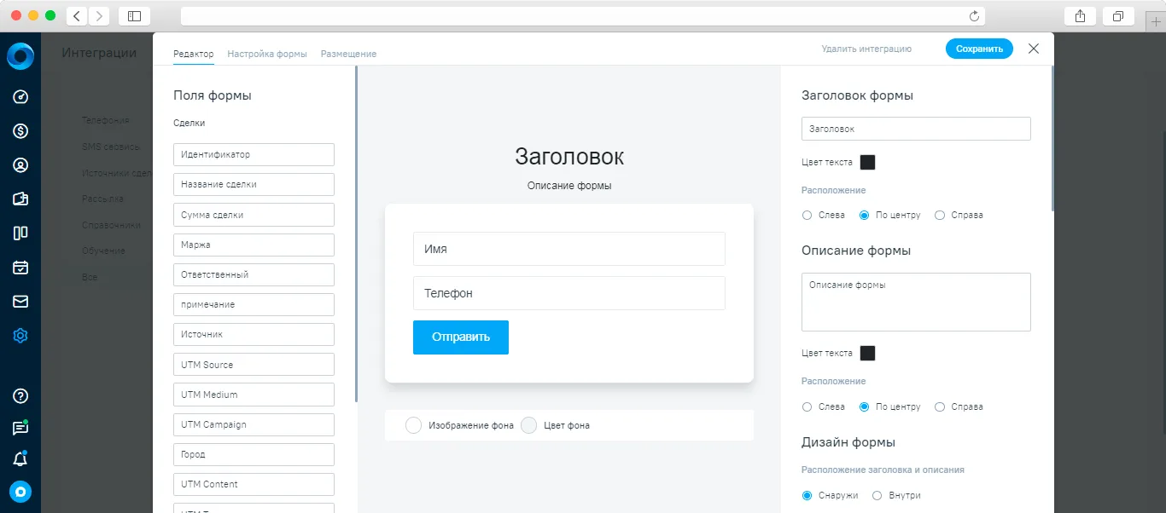The height and width of the screenshot is (513, 1166).
Task: Switch to 'Размещение' tab
Action: click(x=348, y=54)
